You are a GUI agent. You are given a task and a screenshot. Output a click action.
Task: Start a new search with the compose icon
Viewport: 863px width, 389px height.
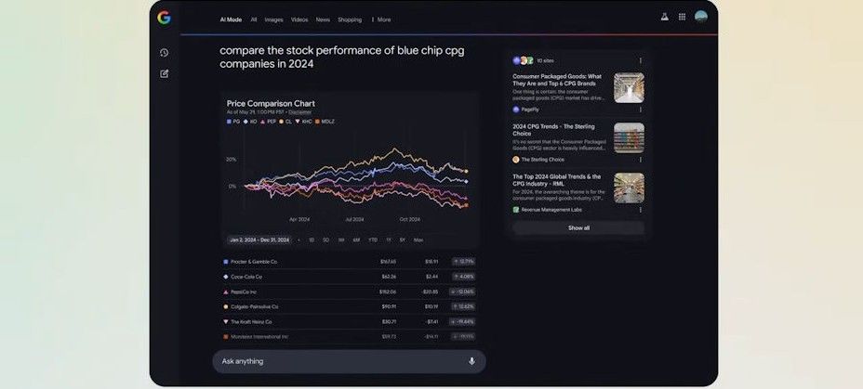pos(164,73)
